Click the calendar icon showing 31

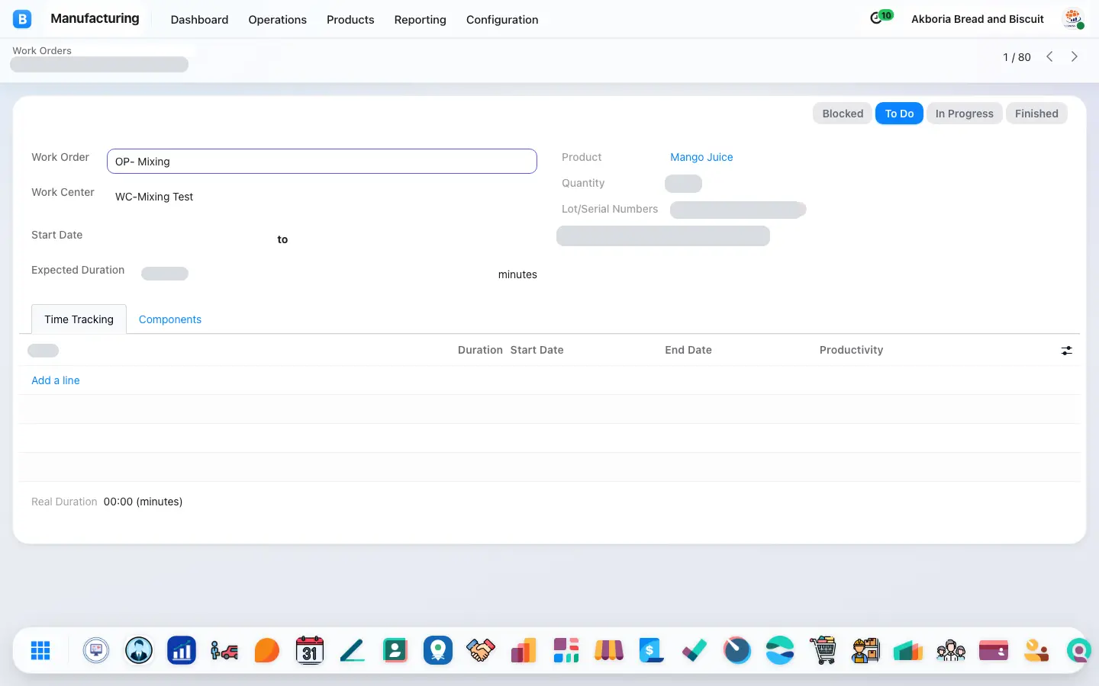310,650
